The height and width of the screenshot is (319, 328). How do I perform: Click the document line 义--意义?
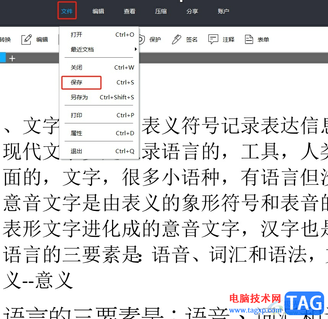coord(38,280)
